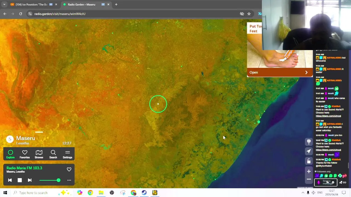351x197 pixels.
Task: Click the KickBot username in latest message
Action: (x=336, y=160)
